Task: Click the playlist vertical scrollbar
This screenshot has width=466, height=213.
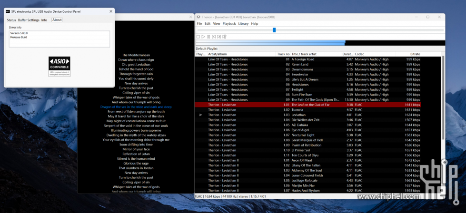Action: click(443, 98)
